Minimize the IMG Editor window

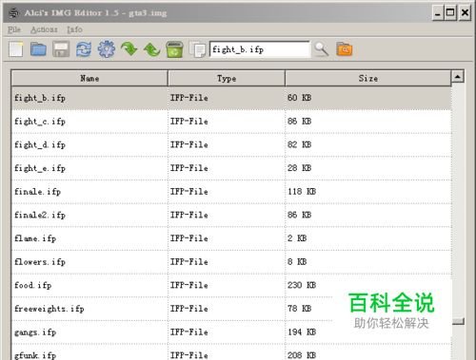pos(438,13)
